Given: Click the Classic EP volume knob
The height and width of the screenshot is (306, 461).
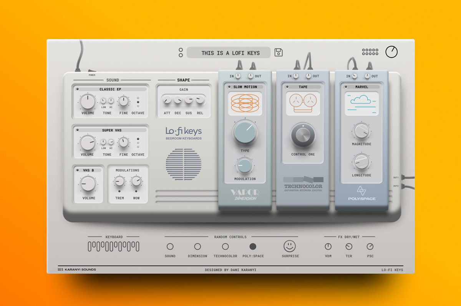Looking at the screenshot, I should click(88, 102).
